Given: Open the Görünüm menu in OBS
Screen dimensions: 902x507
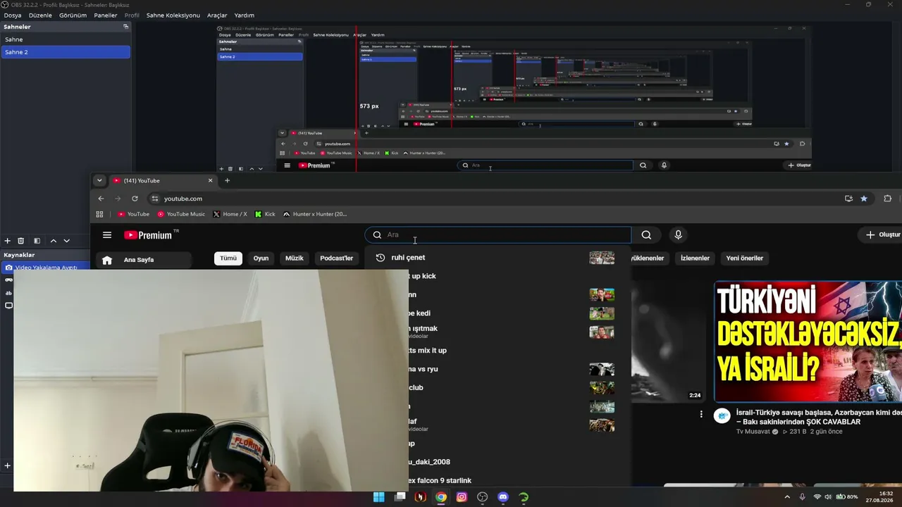Looking at the screenshot, I should coord(73,15).
